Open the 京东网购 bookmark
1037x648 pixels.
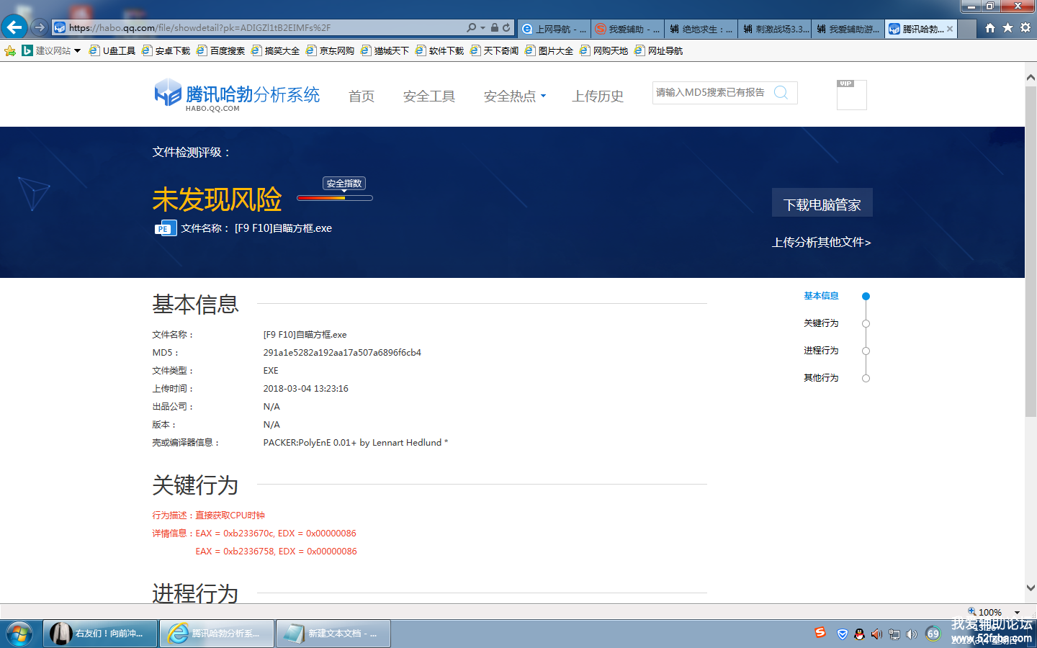[331, 50]
